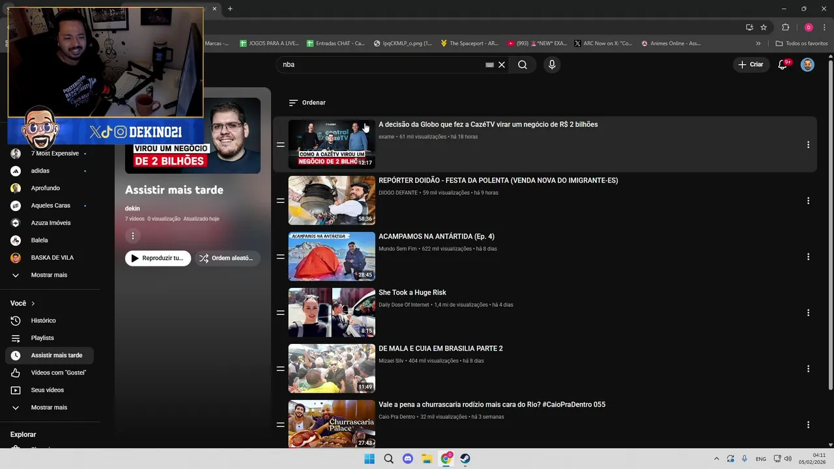Image resolution: width=834 pixels, height=469 pixels.
Task: Grab the reorder handle of the CazéTV video
Action: [280, 145]
